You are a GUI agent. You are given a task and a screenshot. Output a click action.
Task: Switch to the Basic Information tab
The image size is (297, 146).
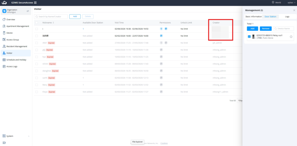pyautogui.click(x=253, y=17)
